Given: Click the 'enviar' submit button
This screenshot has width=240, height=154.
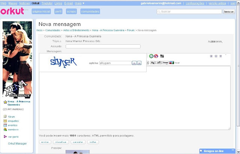Looking at the screenshot, I should 45,142.
